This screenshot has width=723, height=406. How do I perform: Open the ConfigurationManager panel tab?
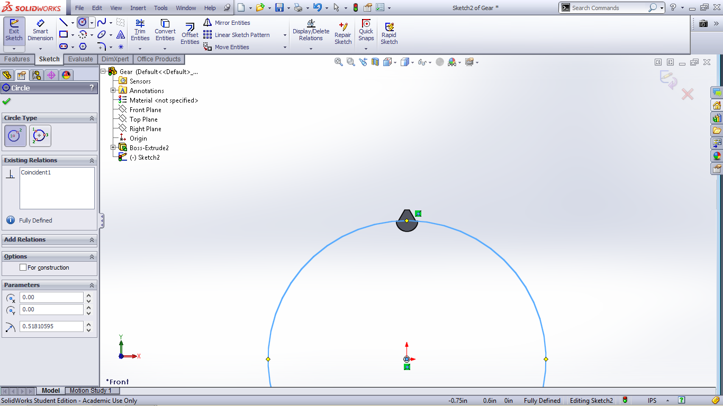tap(36, 75)
